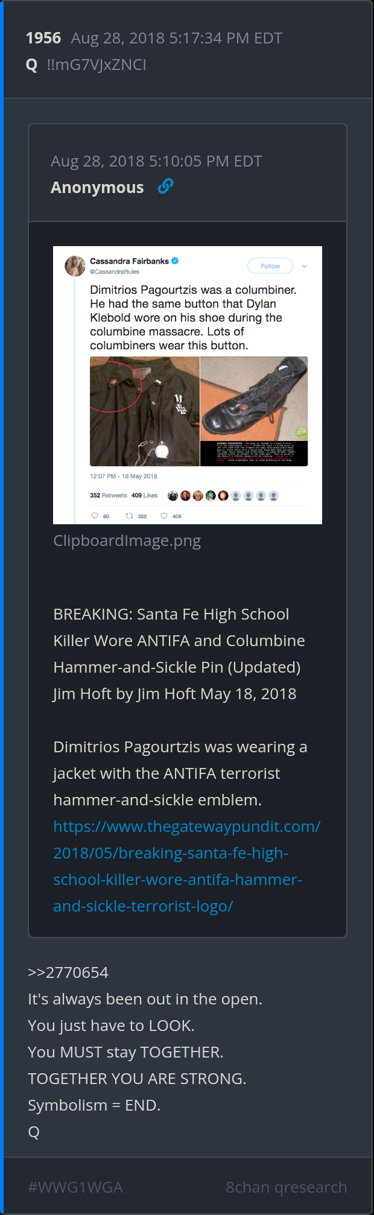Viewport: 374px width, 1215px height.
Task: Click the @CassandraRules handle
Action: click(x=115, y=272)
